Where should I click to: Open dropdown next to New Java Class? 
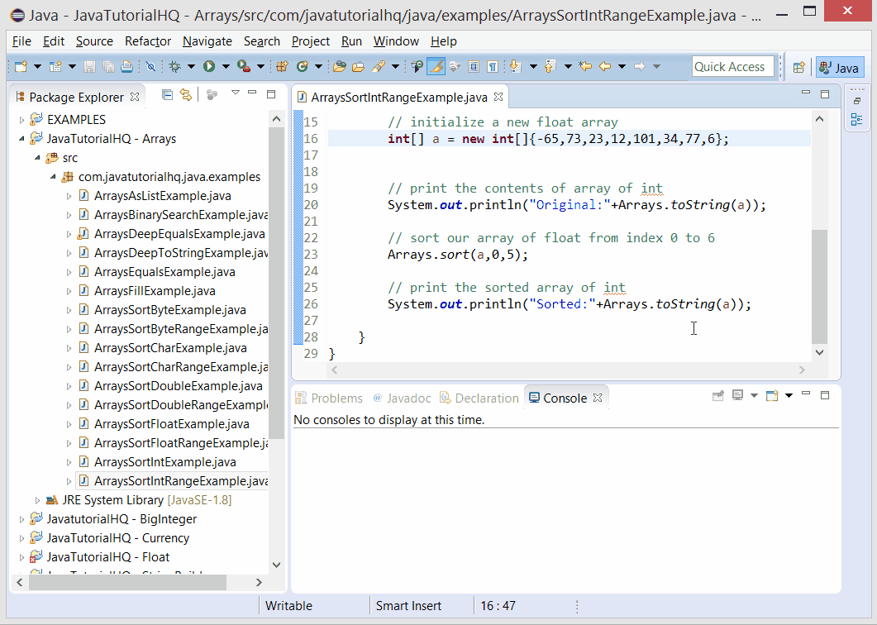(x=318, y=67)
